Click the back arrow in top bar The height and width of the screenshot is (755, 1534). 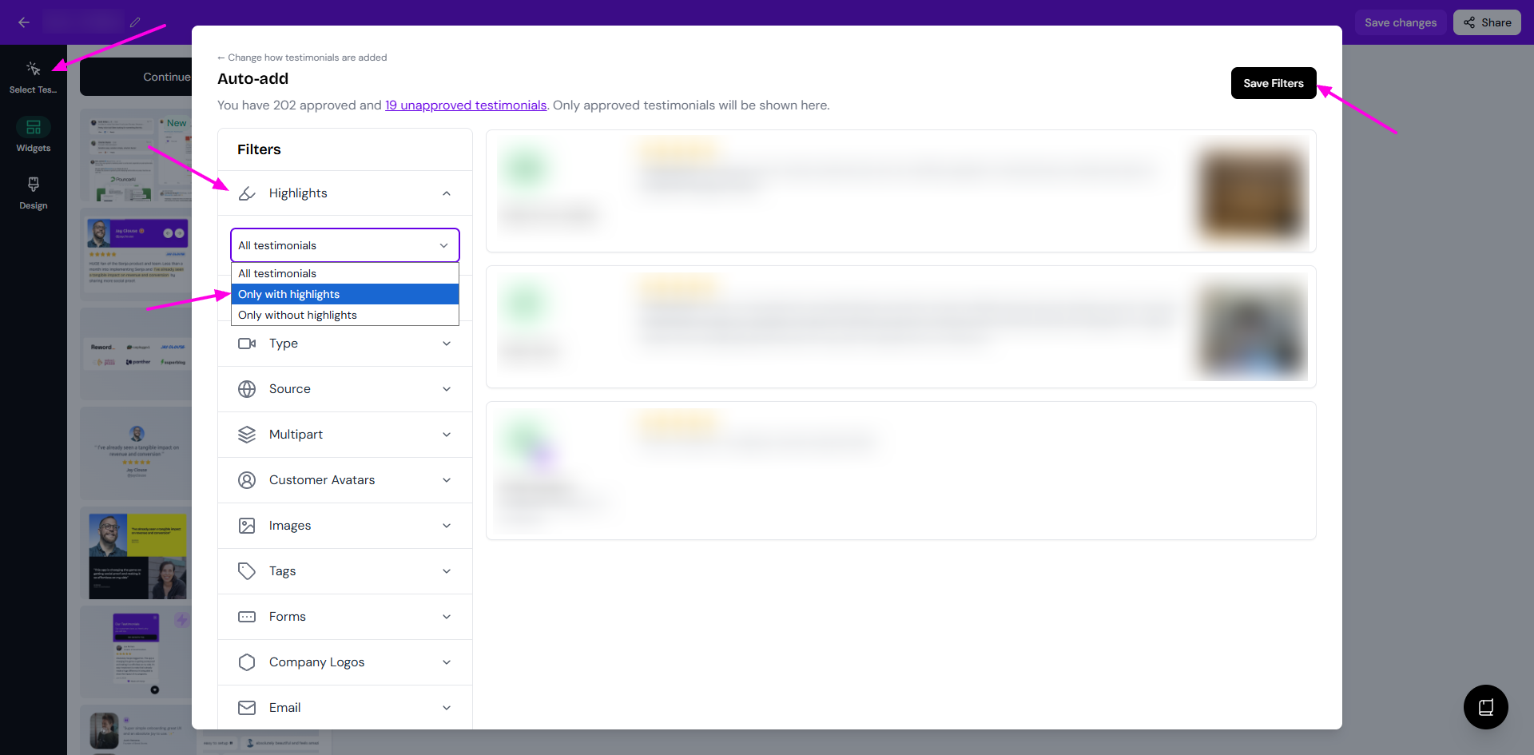click(24, 22)
